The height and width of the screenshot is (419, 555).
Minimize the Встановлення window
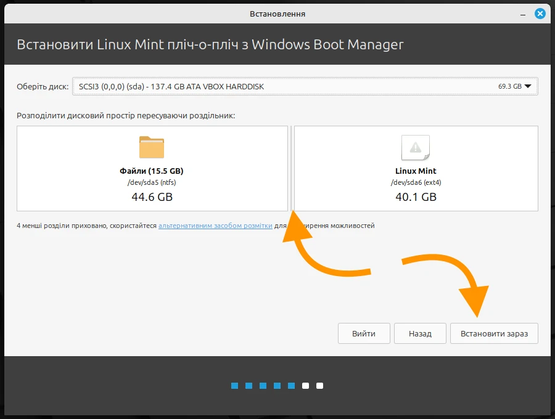(x=523, y=14)
